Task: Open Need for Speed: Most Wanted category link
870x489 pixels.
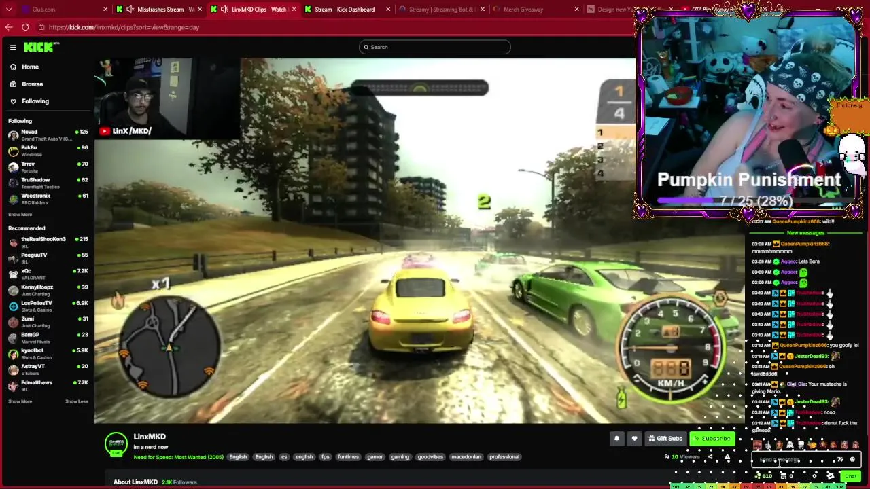Action: [178, 457]
